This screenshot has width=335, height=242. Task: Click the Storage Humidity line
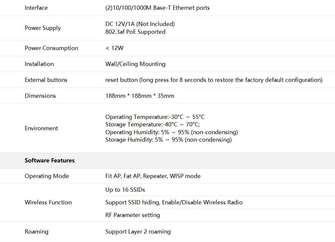[168, 140]
